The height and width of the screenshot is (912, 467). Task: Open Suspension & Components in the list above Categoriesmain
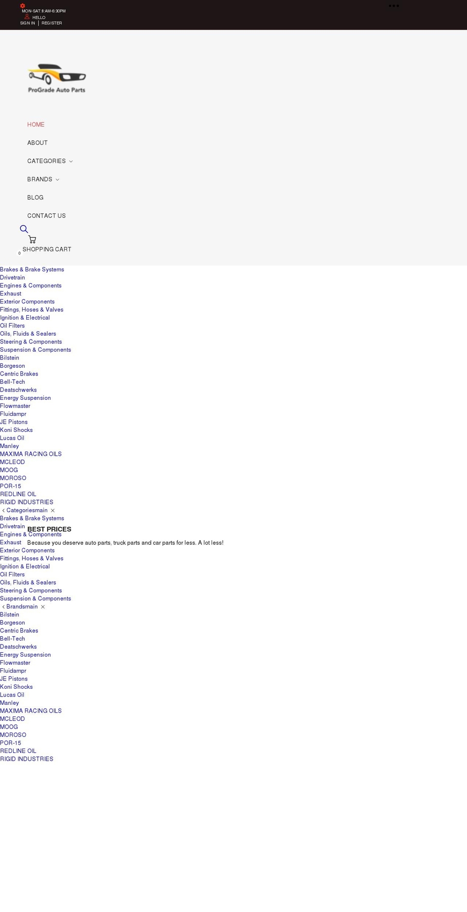[x=36, y=350]
